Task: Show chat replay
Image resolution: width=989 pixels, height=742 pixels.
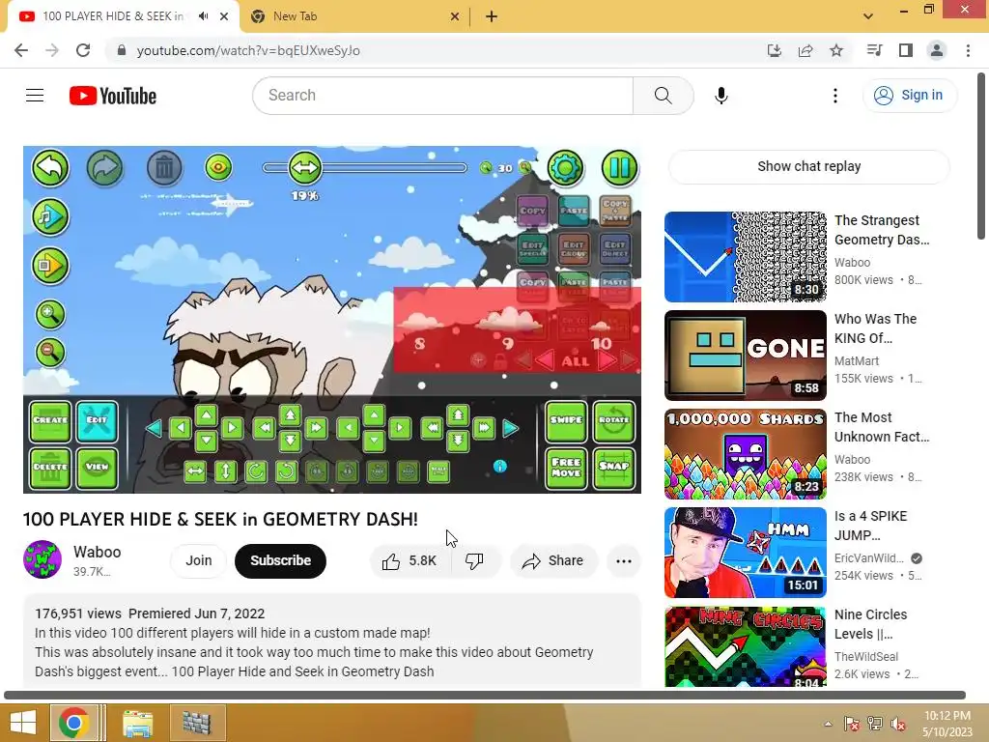Action: click(808, 166)
